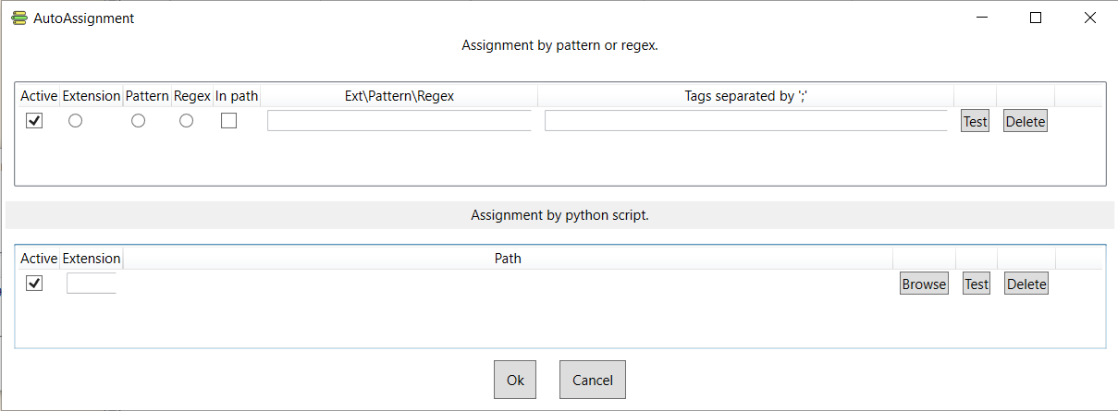Image resolution: width=1118 pixels, height=411 pixels.
Task: Confirm the dialog with Ok
Action: click(x=515, y=380)
